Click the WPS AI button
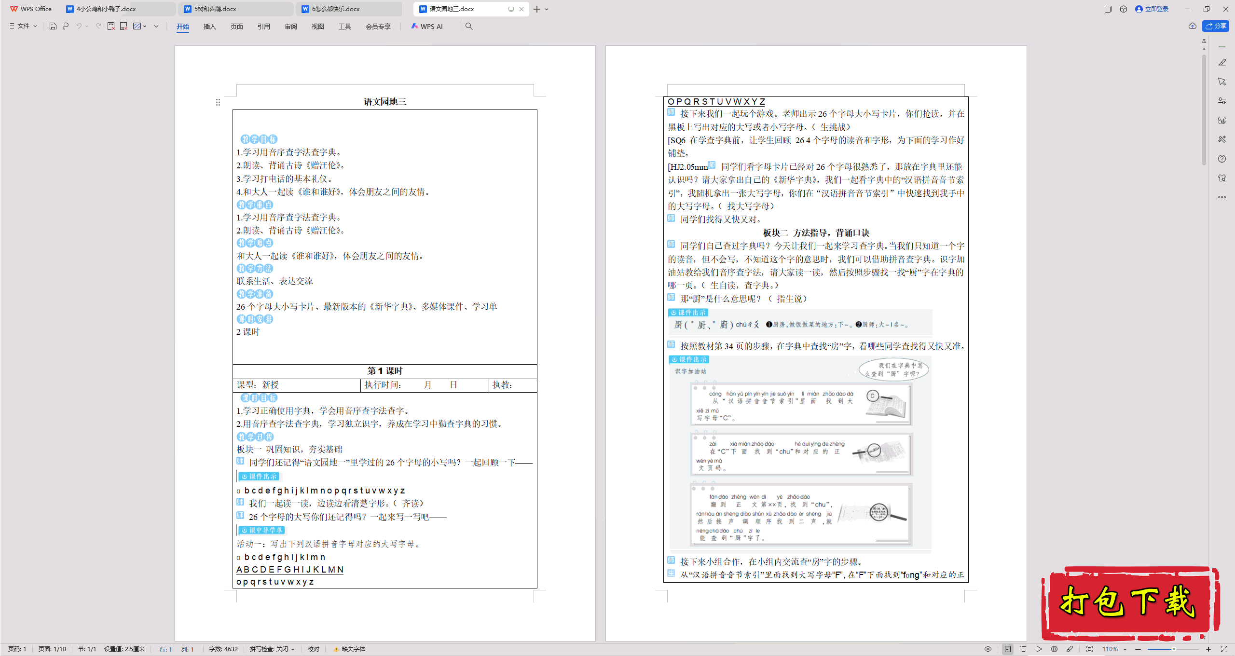Viewport: 1235px width, 656px height. coord(427,26)
